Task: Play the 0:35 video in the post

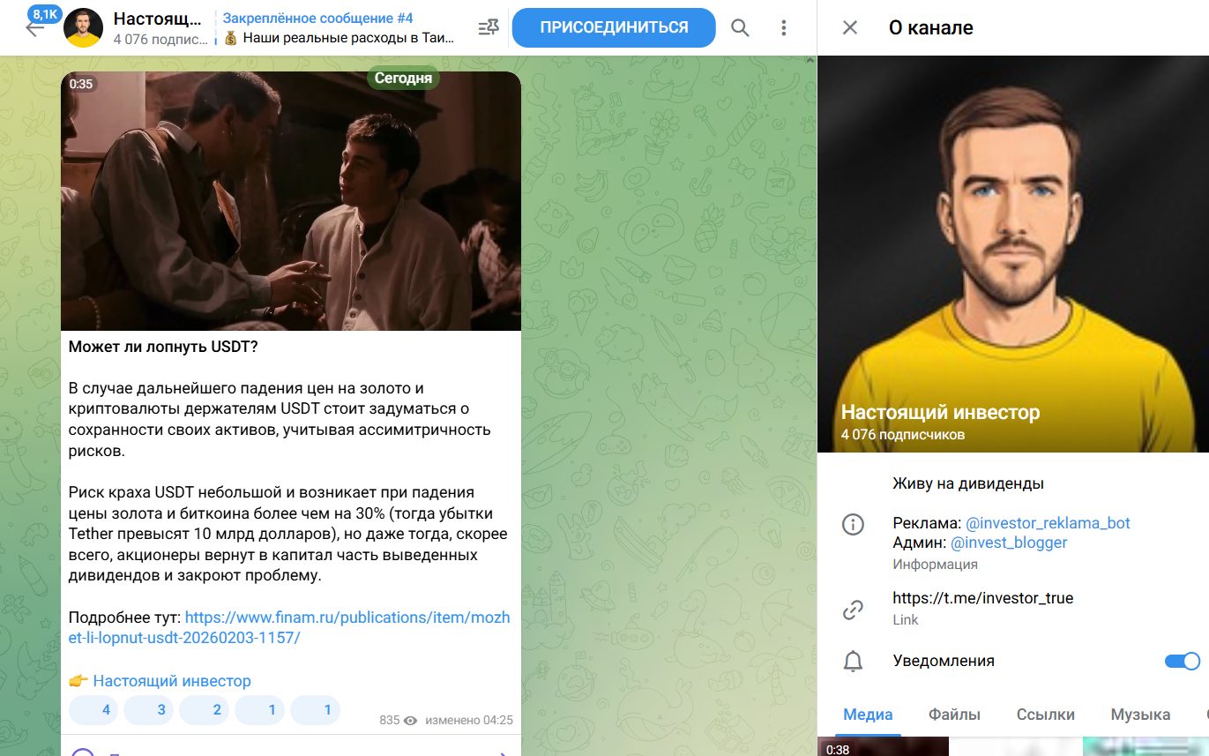Action: point(290,201)
